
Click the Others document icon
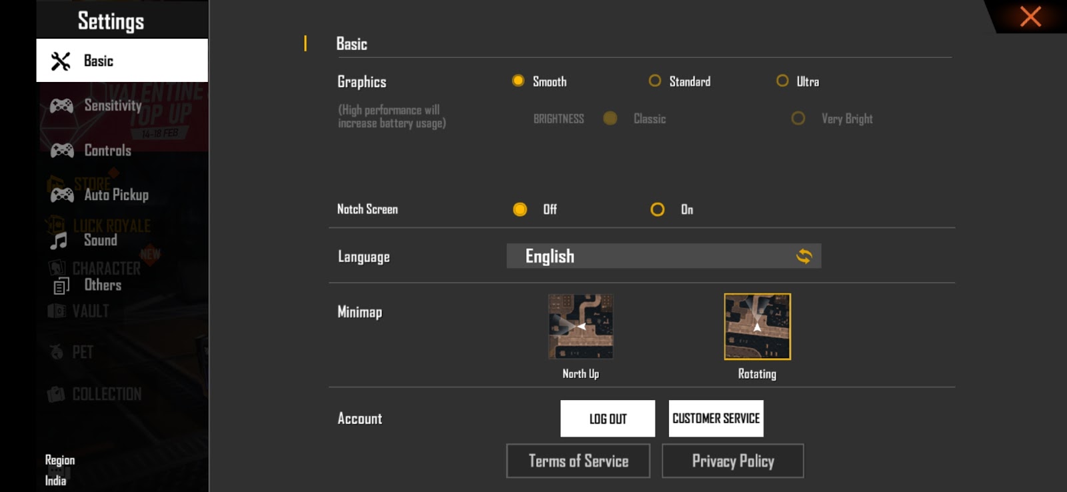click(61, 286)
